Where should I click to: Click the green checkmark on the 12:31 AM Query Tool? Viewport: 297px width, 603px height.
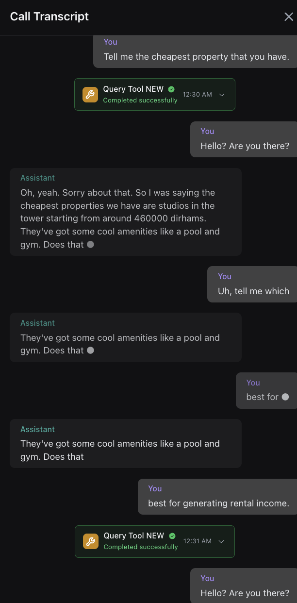172,536
